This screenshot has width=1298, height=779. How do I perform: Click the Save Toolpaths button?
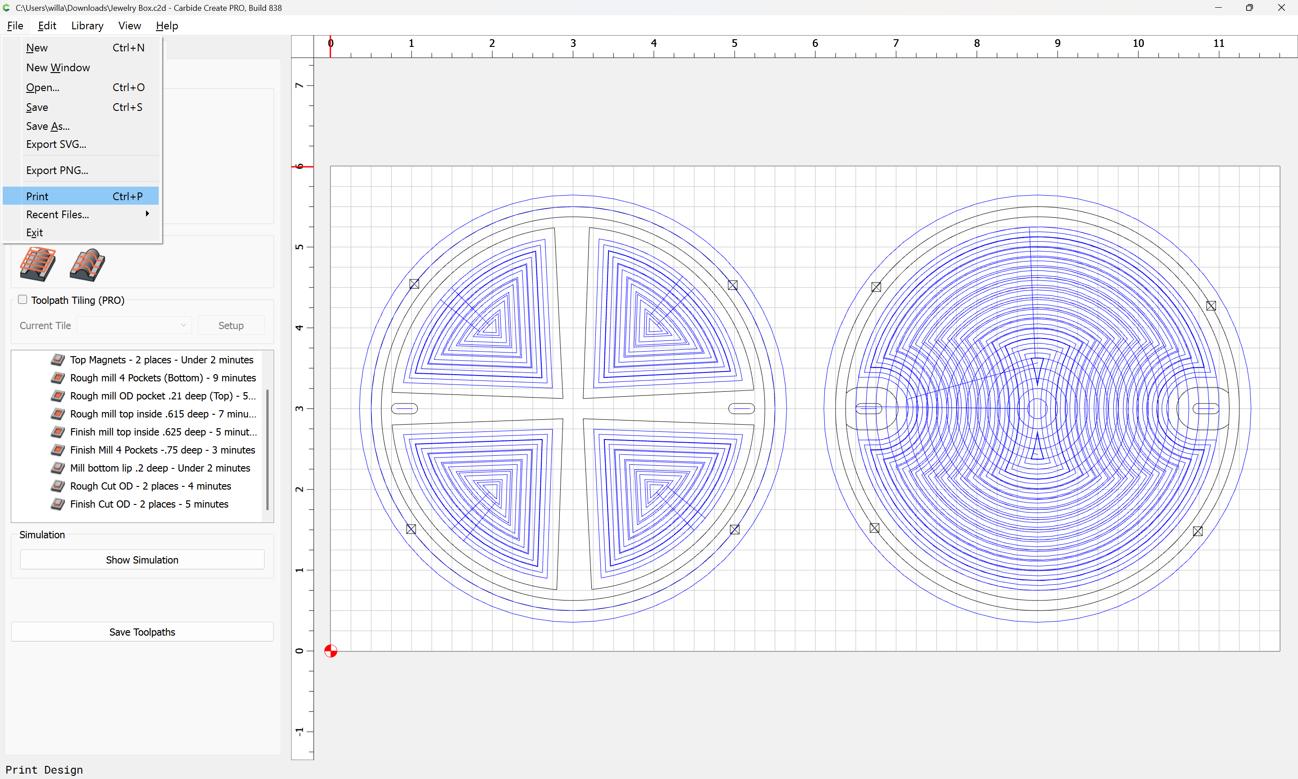[x=142, y=632]
